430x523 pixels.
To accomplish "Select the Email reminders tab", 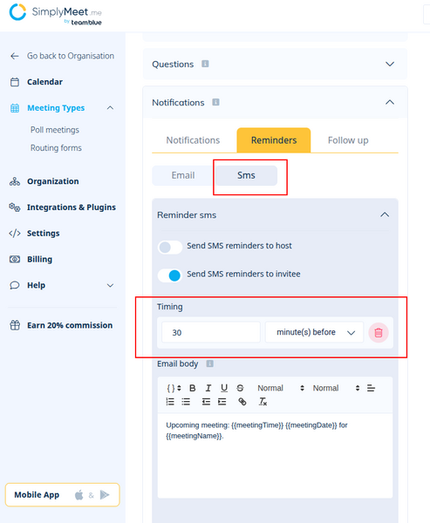I will point(183,175).
